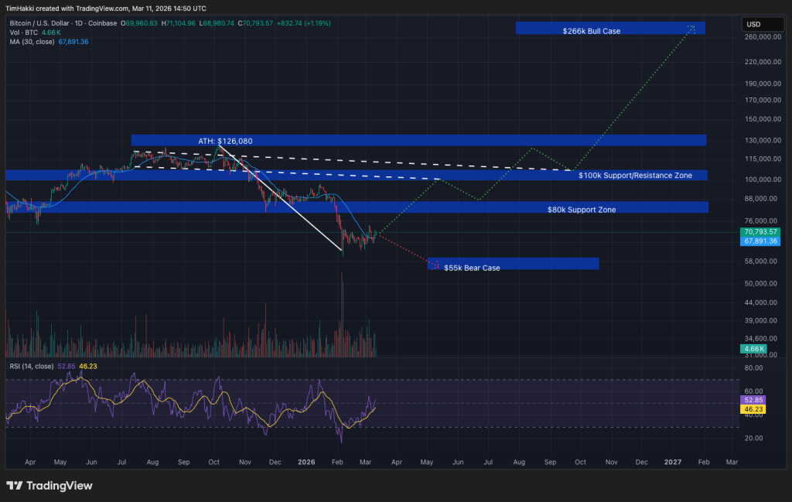792x502 pixels.
Task: Click the TimHakki created with TradingView.com header
Action: pos(108,7)
